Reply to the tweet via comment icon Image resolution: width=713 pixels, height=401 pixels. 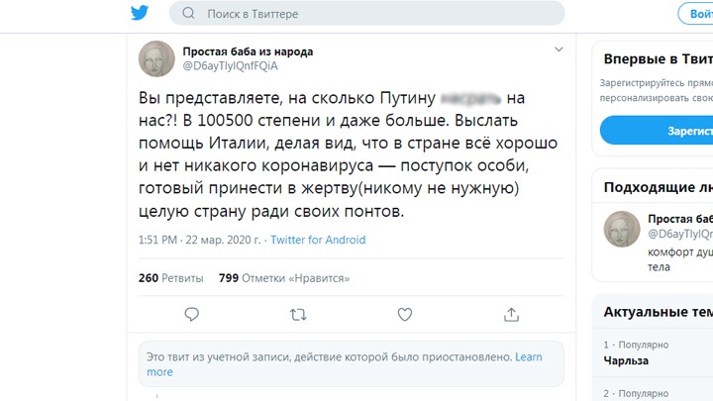pos(192,314)
